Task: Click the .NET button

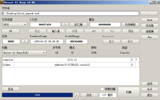Action: (x=94, y=31)
